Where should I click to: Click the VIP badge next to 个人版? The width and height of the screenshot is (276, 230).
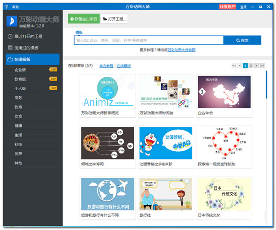click(x=53, y=88)
